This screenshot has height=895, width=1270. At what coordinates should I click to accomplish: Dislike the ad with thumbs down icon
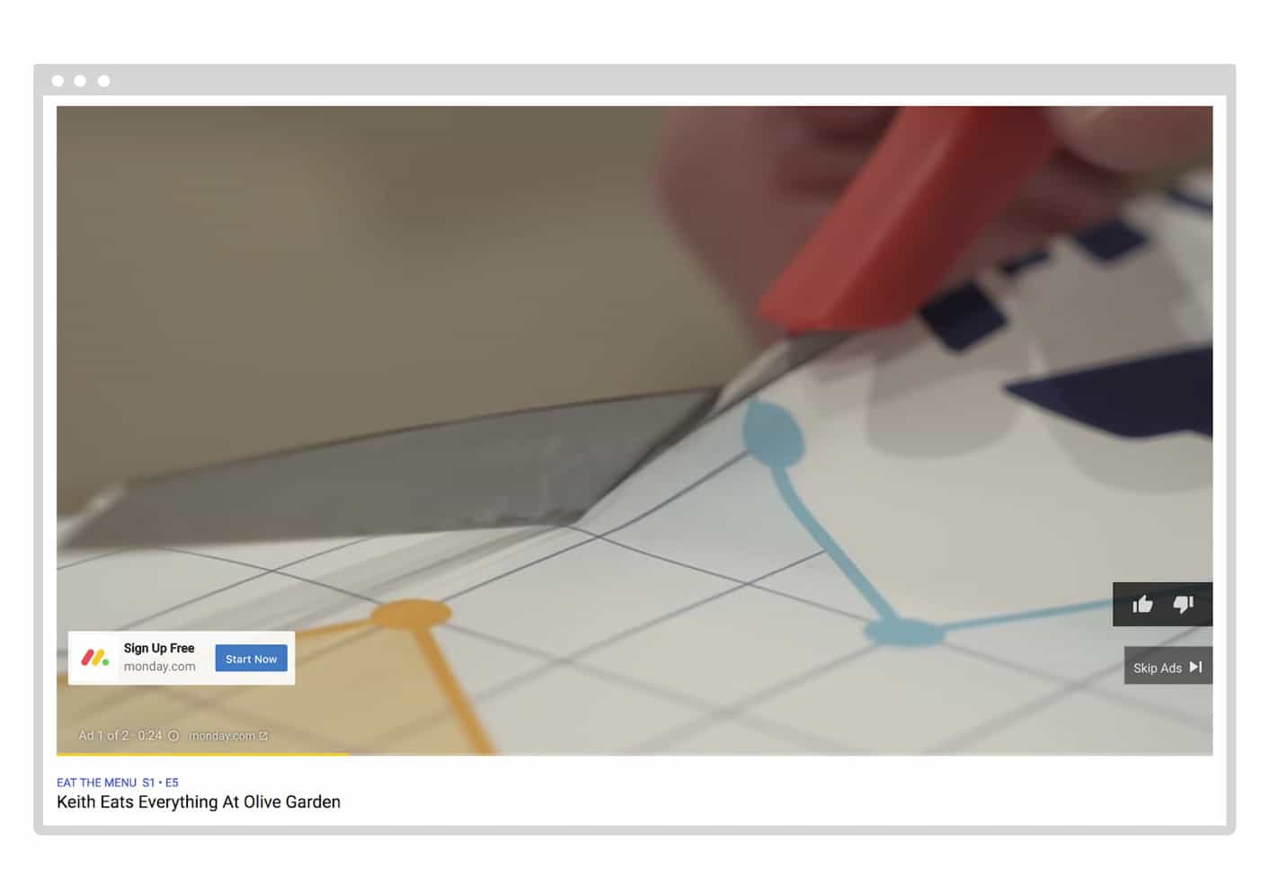[x=1183, y=605]
